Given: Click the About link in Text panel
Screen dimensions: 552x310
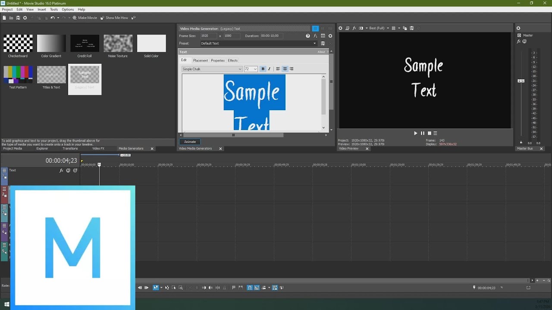Looking at the screenshot, I should pyautogui.click(x=321, y=52).
